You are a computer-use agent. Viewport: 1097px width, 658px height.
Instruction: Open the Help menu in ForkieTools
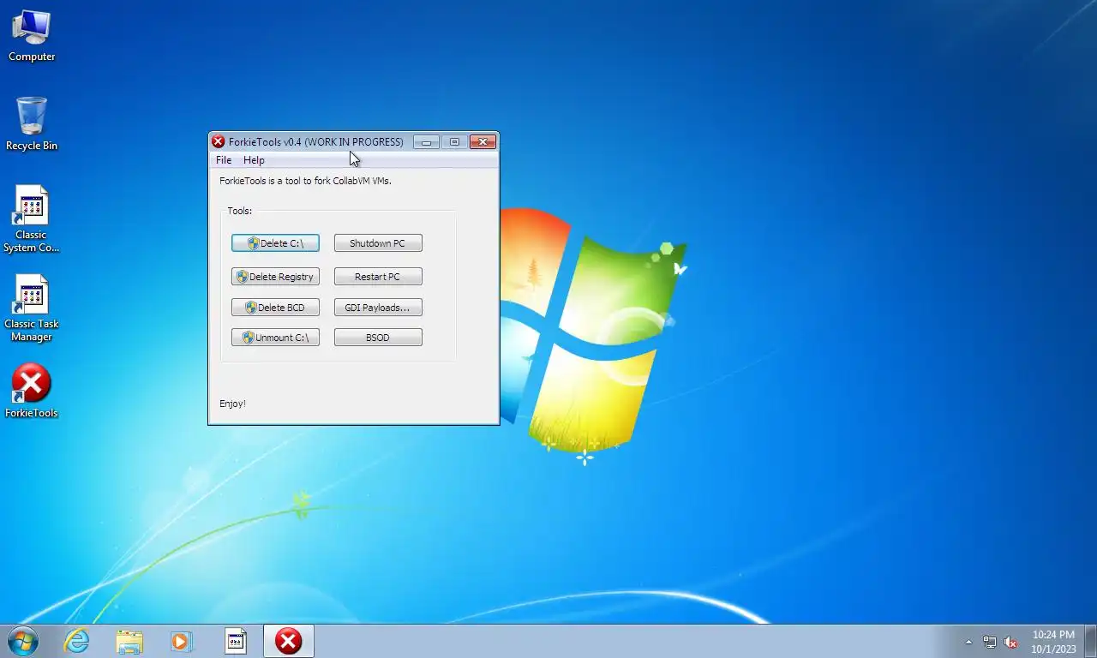pos(254,160)
